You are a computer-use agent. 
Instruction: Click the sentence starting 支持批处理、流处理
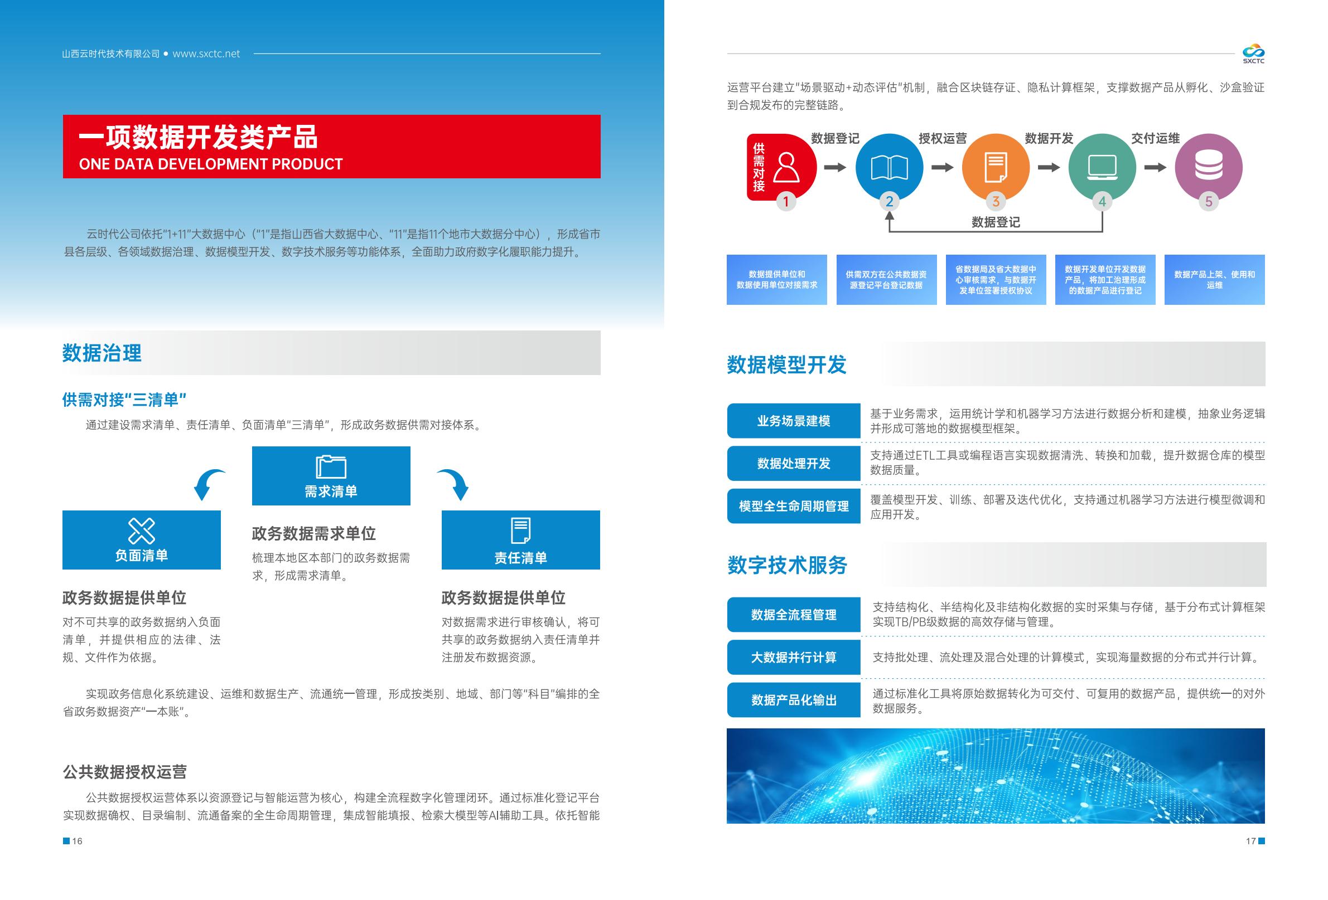coord(1066,657)
